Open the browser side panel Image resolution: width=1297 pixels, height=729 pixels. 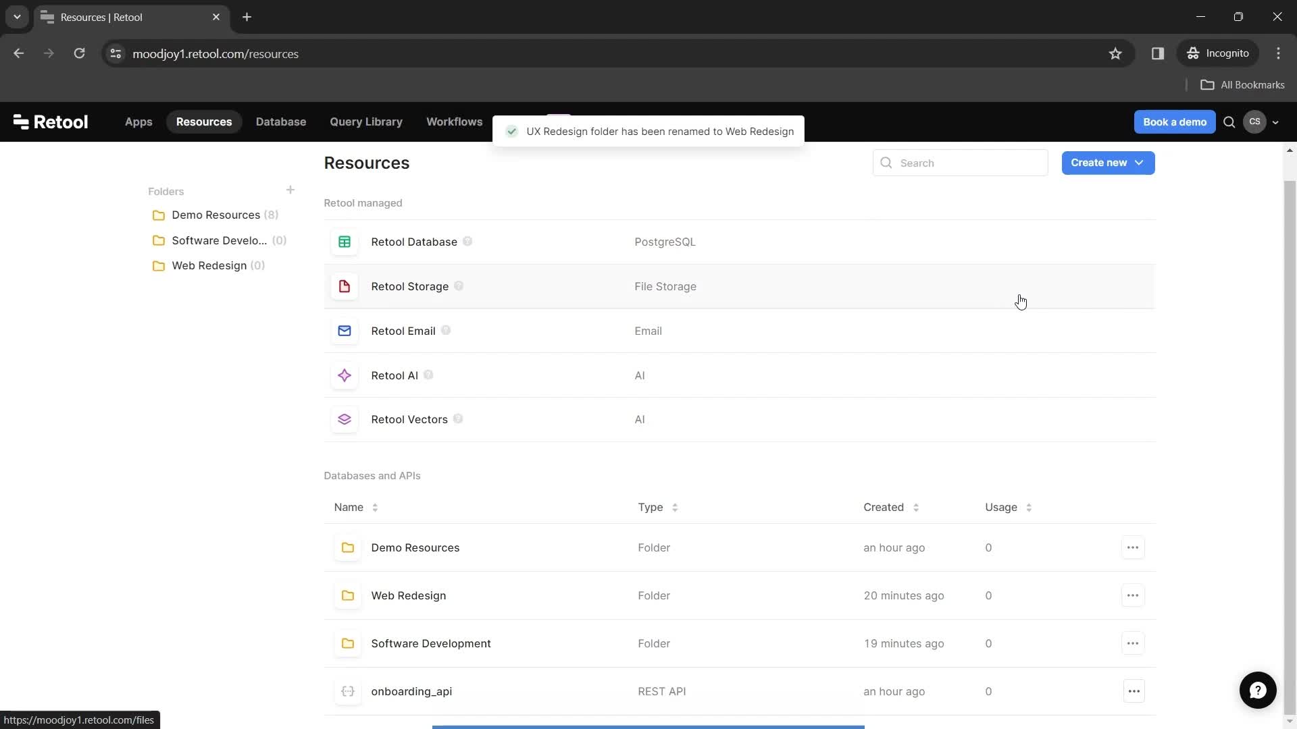click(1158, 53)
